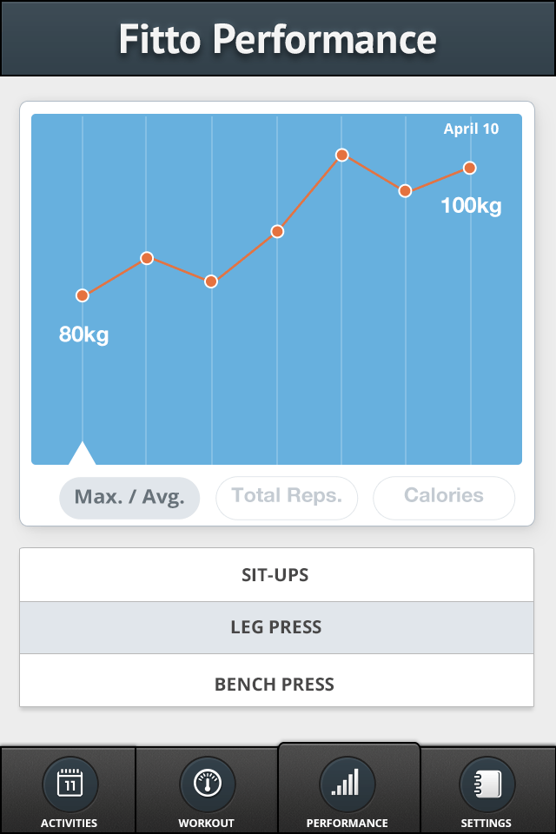Choose the LEG PRESS exercise

(276, 627)
